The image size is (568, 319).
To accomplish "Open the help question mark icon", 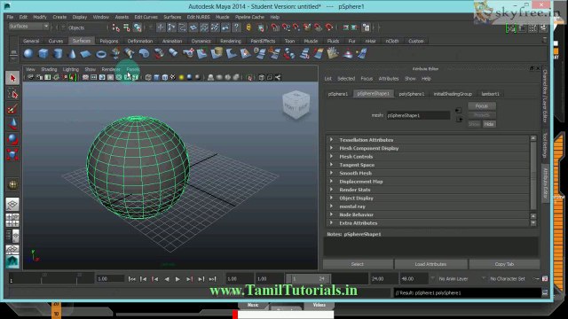I will [x=237, y=27].
